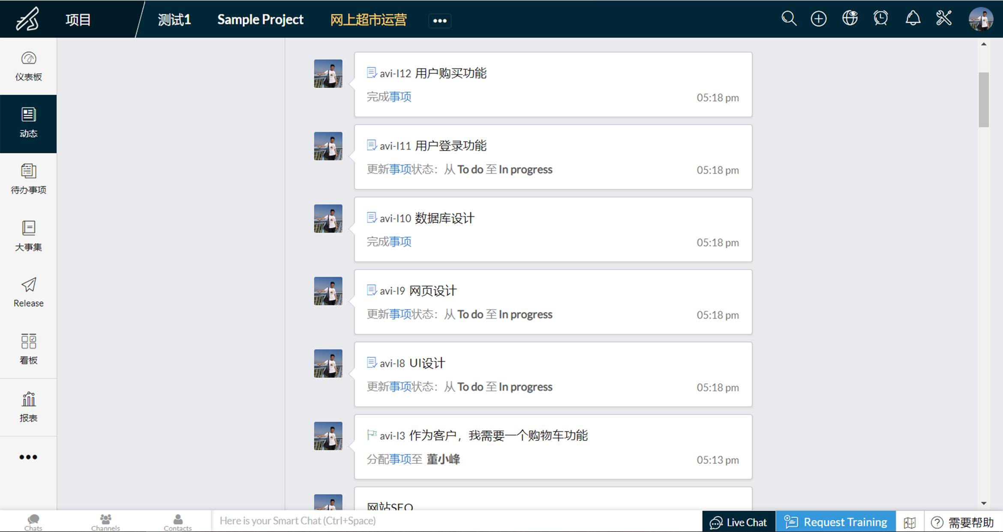Expand the sidebar more options ellipsis

click(28, 457)
